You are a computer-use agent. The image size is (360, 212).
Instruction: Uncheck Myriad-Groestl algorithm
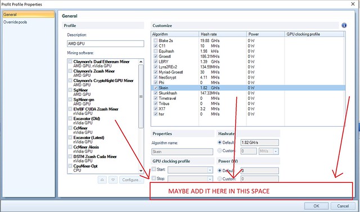(x=156, y=72)
